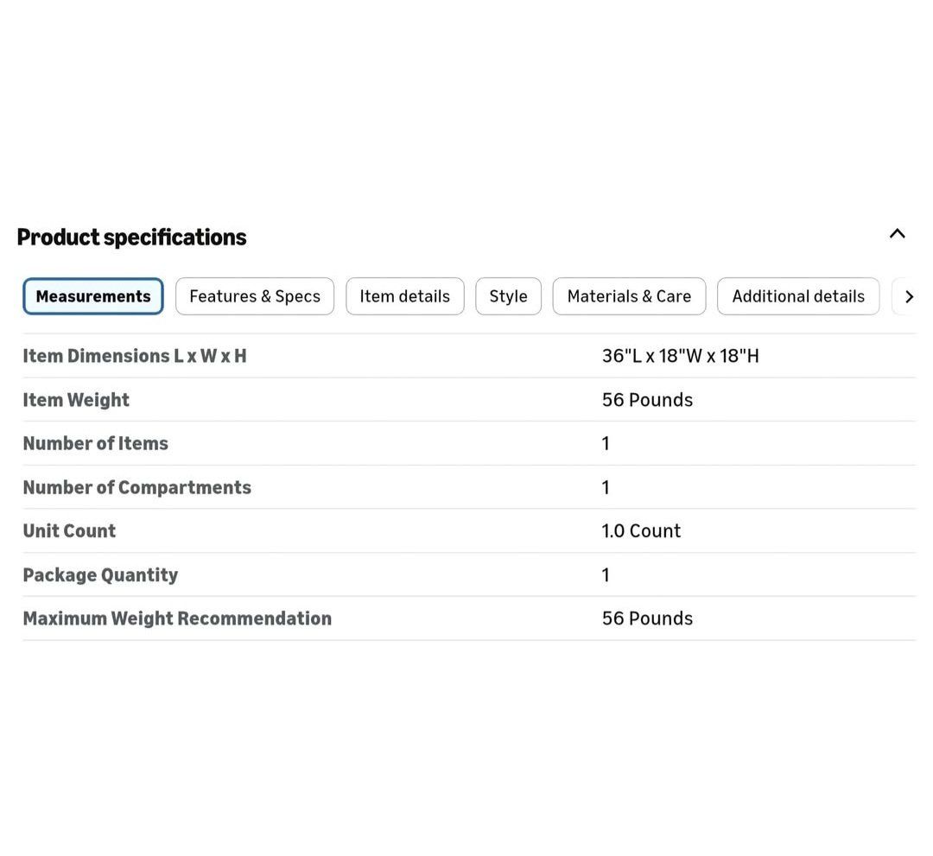Screen dimensions: 933x856
Task: Click the Unit Count row label
Action: click(x=69, y=530)
